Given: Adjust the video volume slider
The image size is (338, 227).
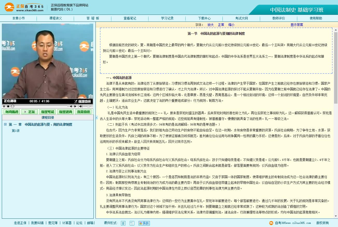Looking at the screenshot, I should [x=87, y=106].
